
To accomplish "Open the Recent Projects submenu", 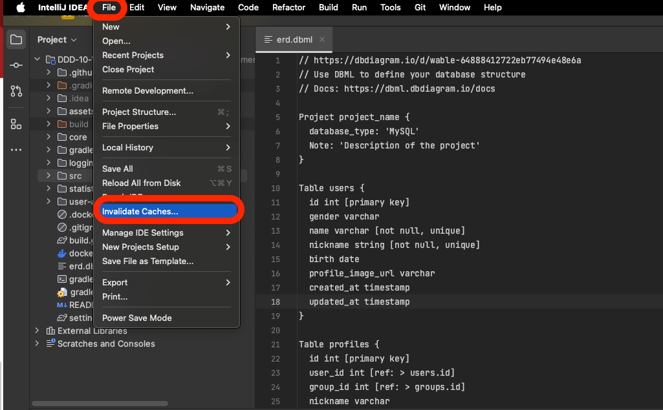I will pos(167,56).
